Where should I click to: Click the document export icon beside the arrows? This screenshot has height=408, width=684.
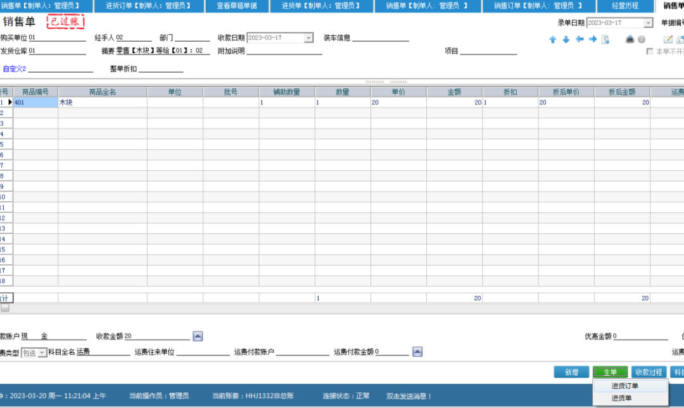point(605,40)
